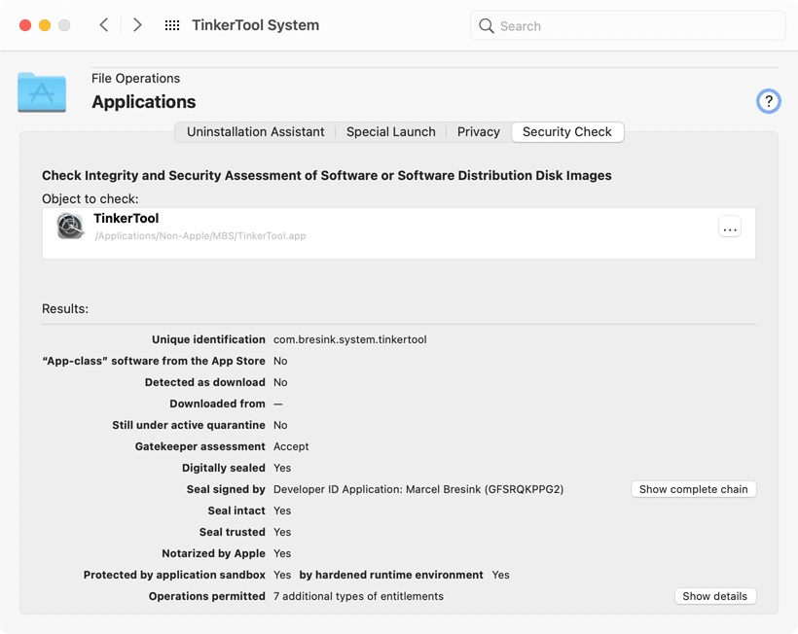
Task: Click the Seal trusted label
Action: (x=232, y=532)
